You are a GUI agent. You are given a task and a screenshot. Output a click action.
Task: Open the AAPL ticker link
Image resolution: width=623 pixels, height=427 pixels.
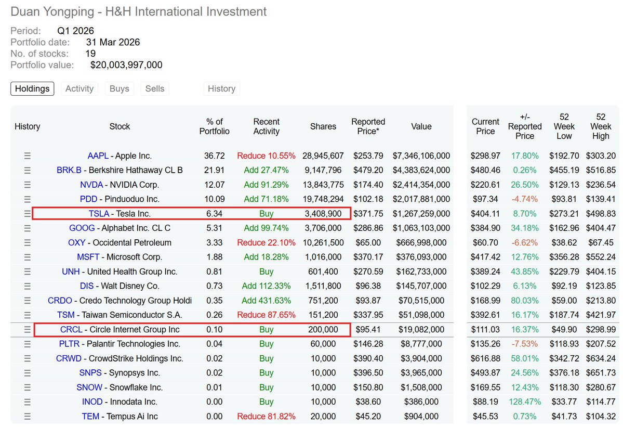pyautogui.click(x=98, y=156)
